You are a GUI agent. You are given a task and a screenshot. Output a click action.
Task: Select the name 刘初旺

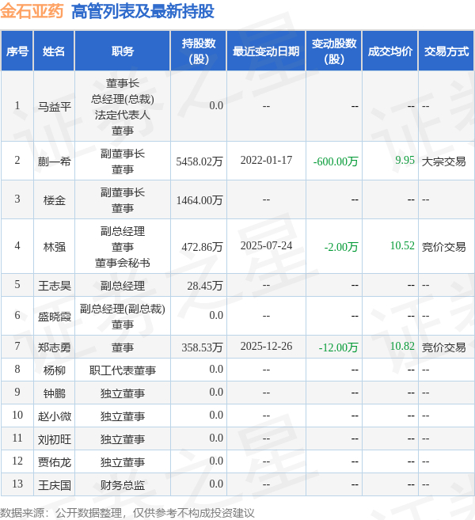55,440
